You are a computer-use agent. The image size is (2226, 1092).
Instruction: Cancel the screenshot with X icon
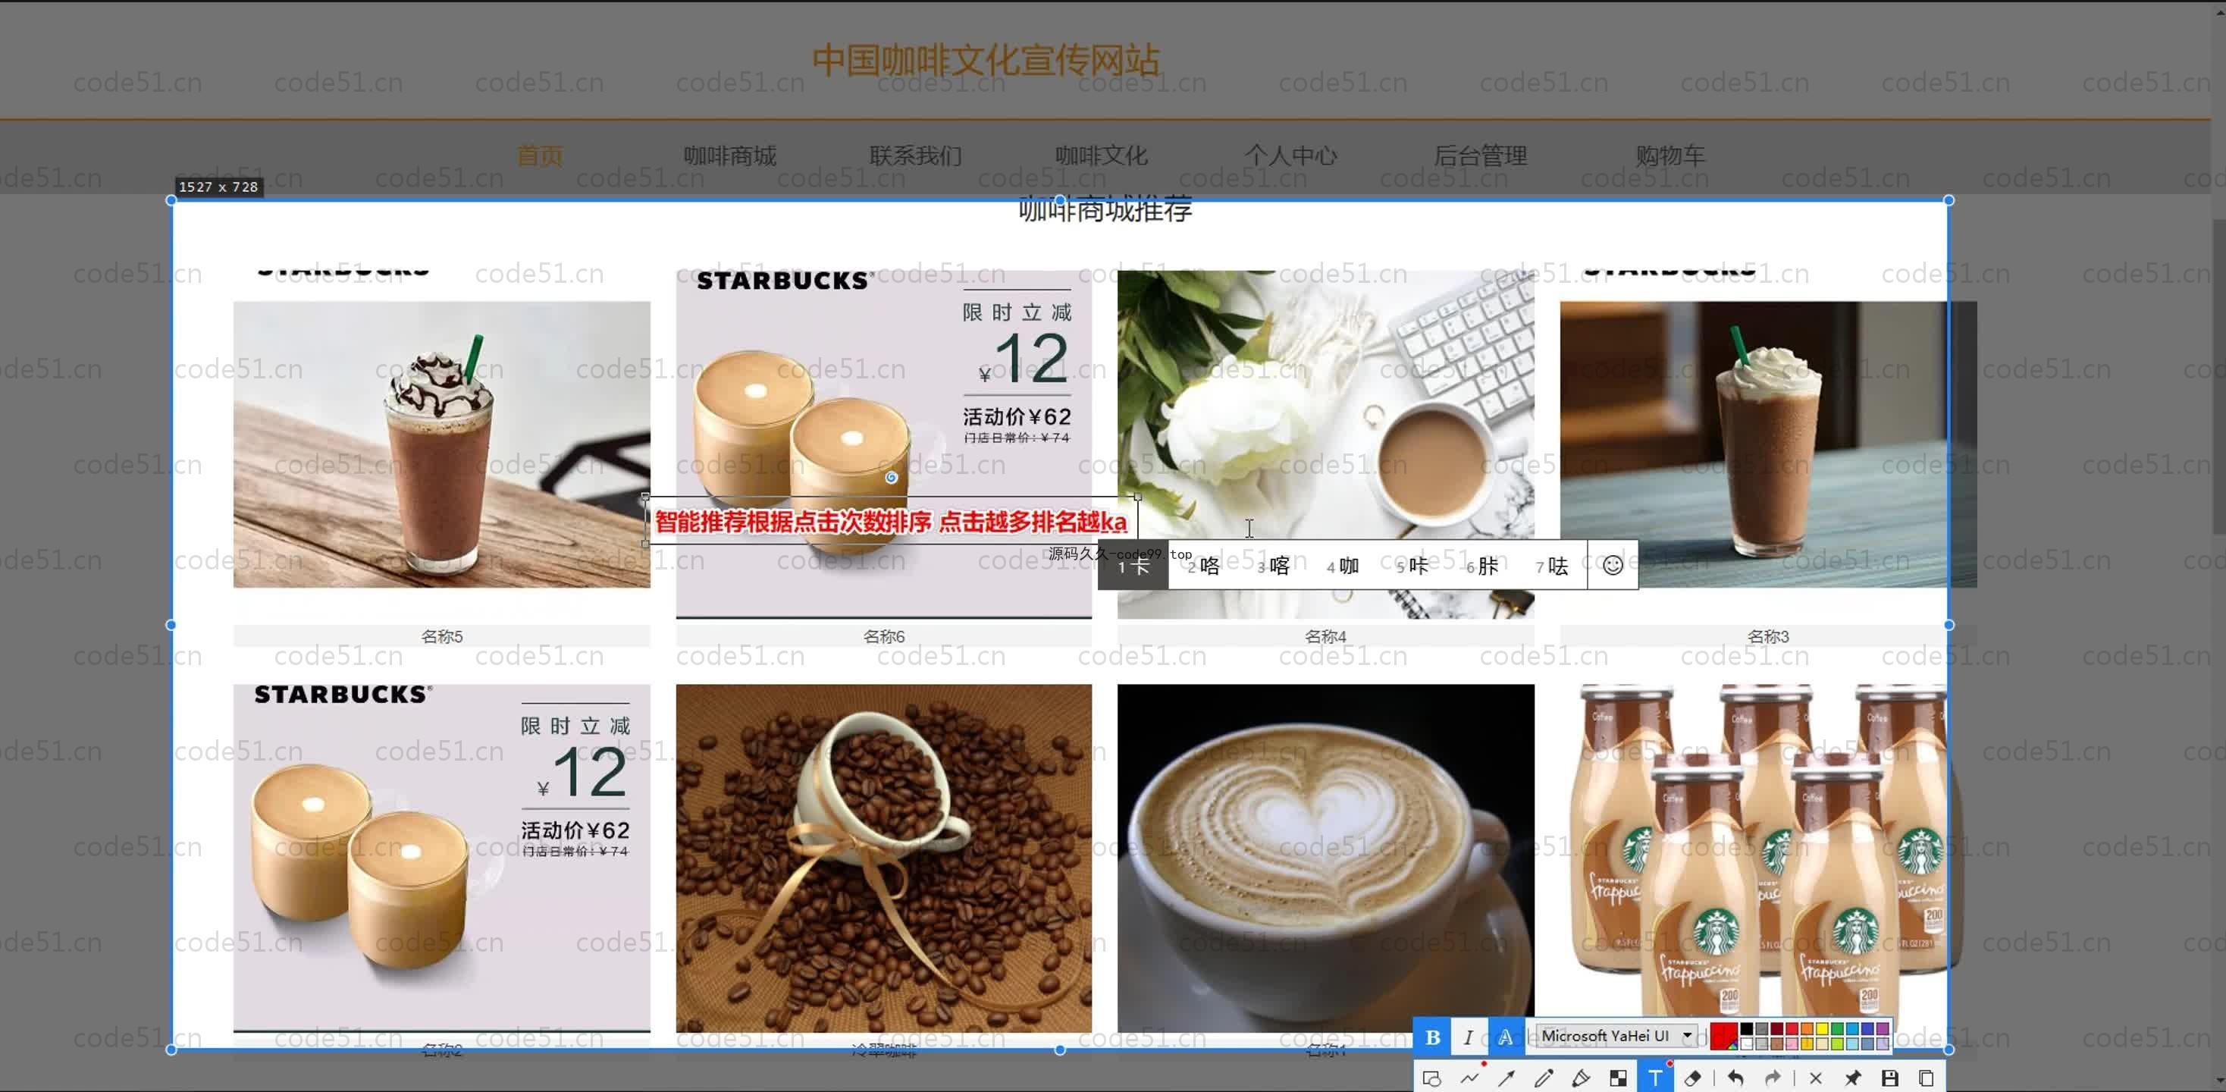pyautogui.click(x=1816, y=1078)
